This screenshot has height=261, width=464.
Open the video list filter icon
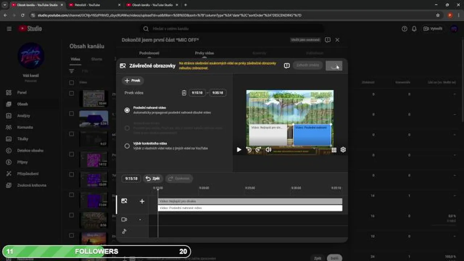click(71, 71)
